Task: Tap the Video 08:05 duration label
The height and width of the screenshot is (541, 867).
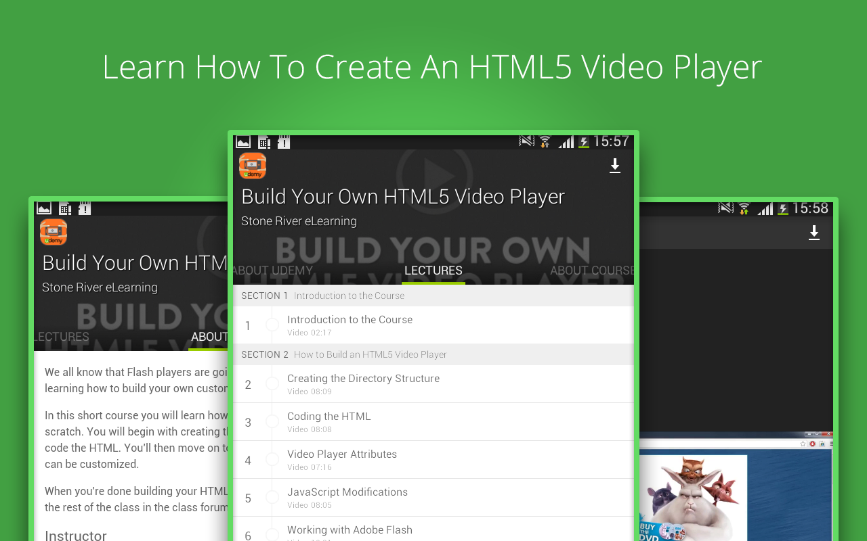Action: tap(310, 505)
